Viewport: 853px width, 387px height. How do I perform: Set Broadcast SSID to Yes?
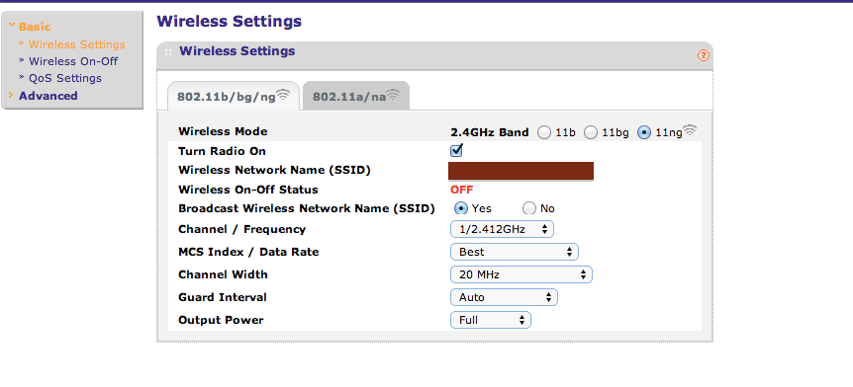tap(461, 208)
